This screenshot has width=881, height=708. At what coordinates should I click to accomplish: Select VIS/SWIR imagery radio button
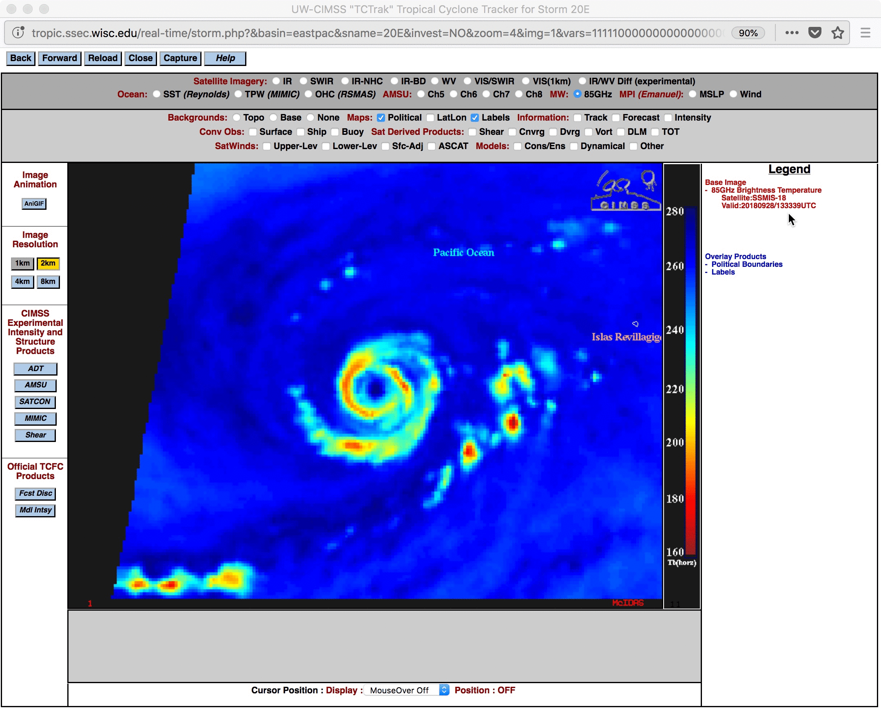tap(467, 81)
